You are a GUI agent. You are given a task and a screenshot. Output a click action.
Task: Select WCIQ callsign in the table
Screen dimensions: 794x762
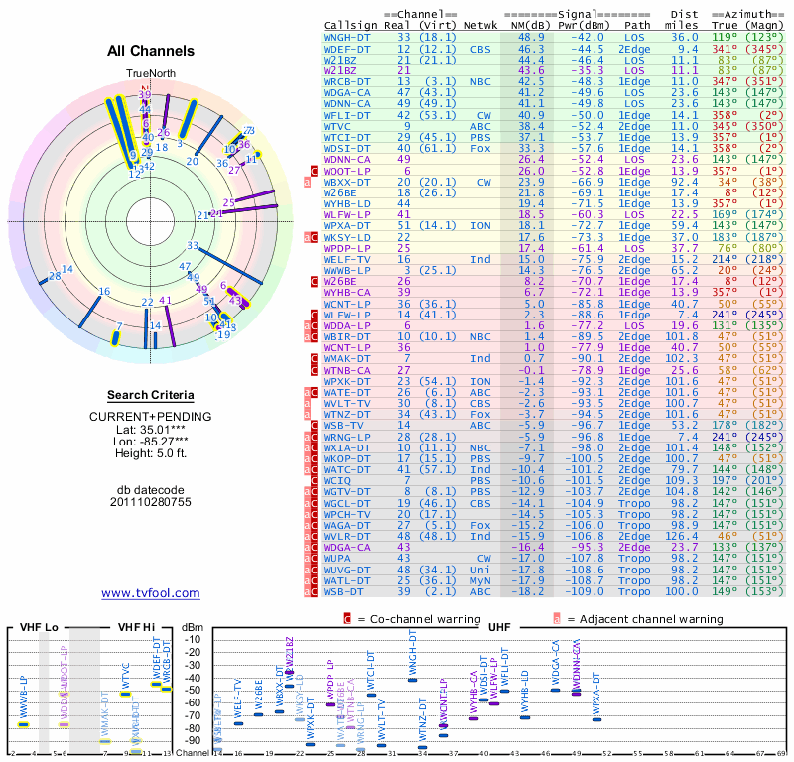coord(336,480)
